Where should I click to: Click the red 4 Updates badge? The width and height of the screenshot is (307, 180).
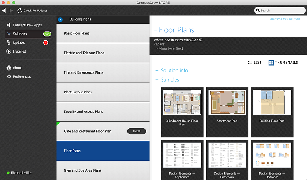point(46,42)
